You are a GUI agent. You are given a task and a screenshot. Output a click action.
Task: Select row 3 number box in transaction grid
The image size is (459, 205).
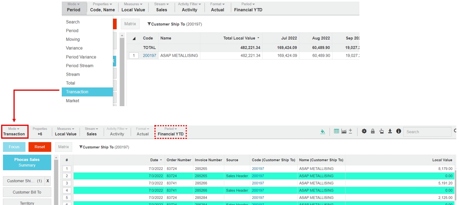point(66,183)
